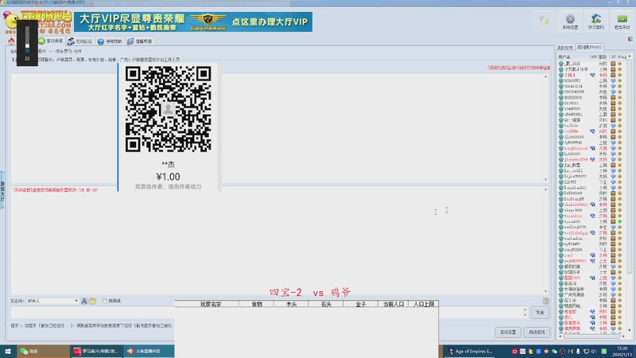The height and width of the screenshot is (358, 636).
Task: Open the send-to recipient dropdown
Action: click(52, 301)
